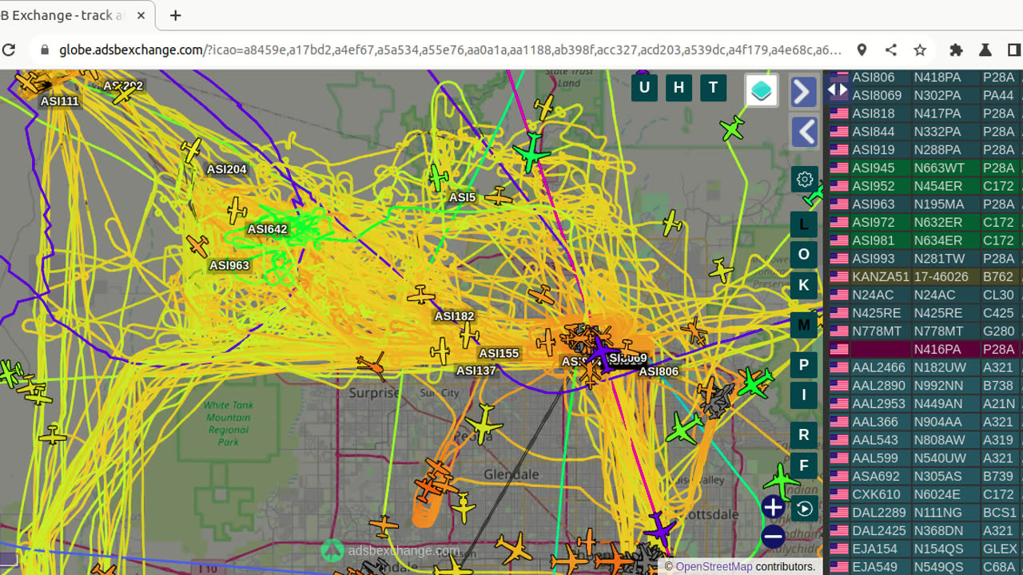Click the F map button
The image size is (1023, 575).
coord(804,466)
